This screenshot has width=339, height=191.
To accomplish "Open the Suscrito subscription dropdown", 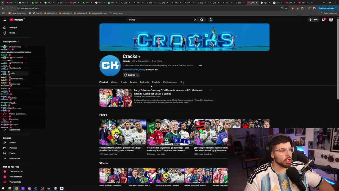I will coord(131,75).
